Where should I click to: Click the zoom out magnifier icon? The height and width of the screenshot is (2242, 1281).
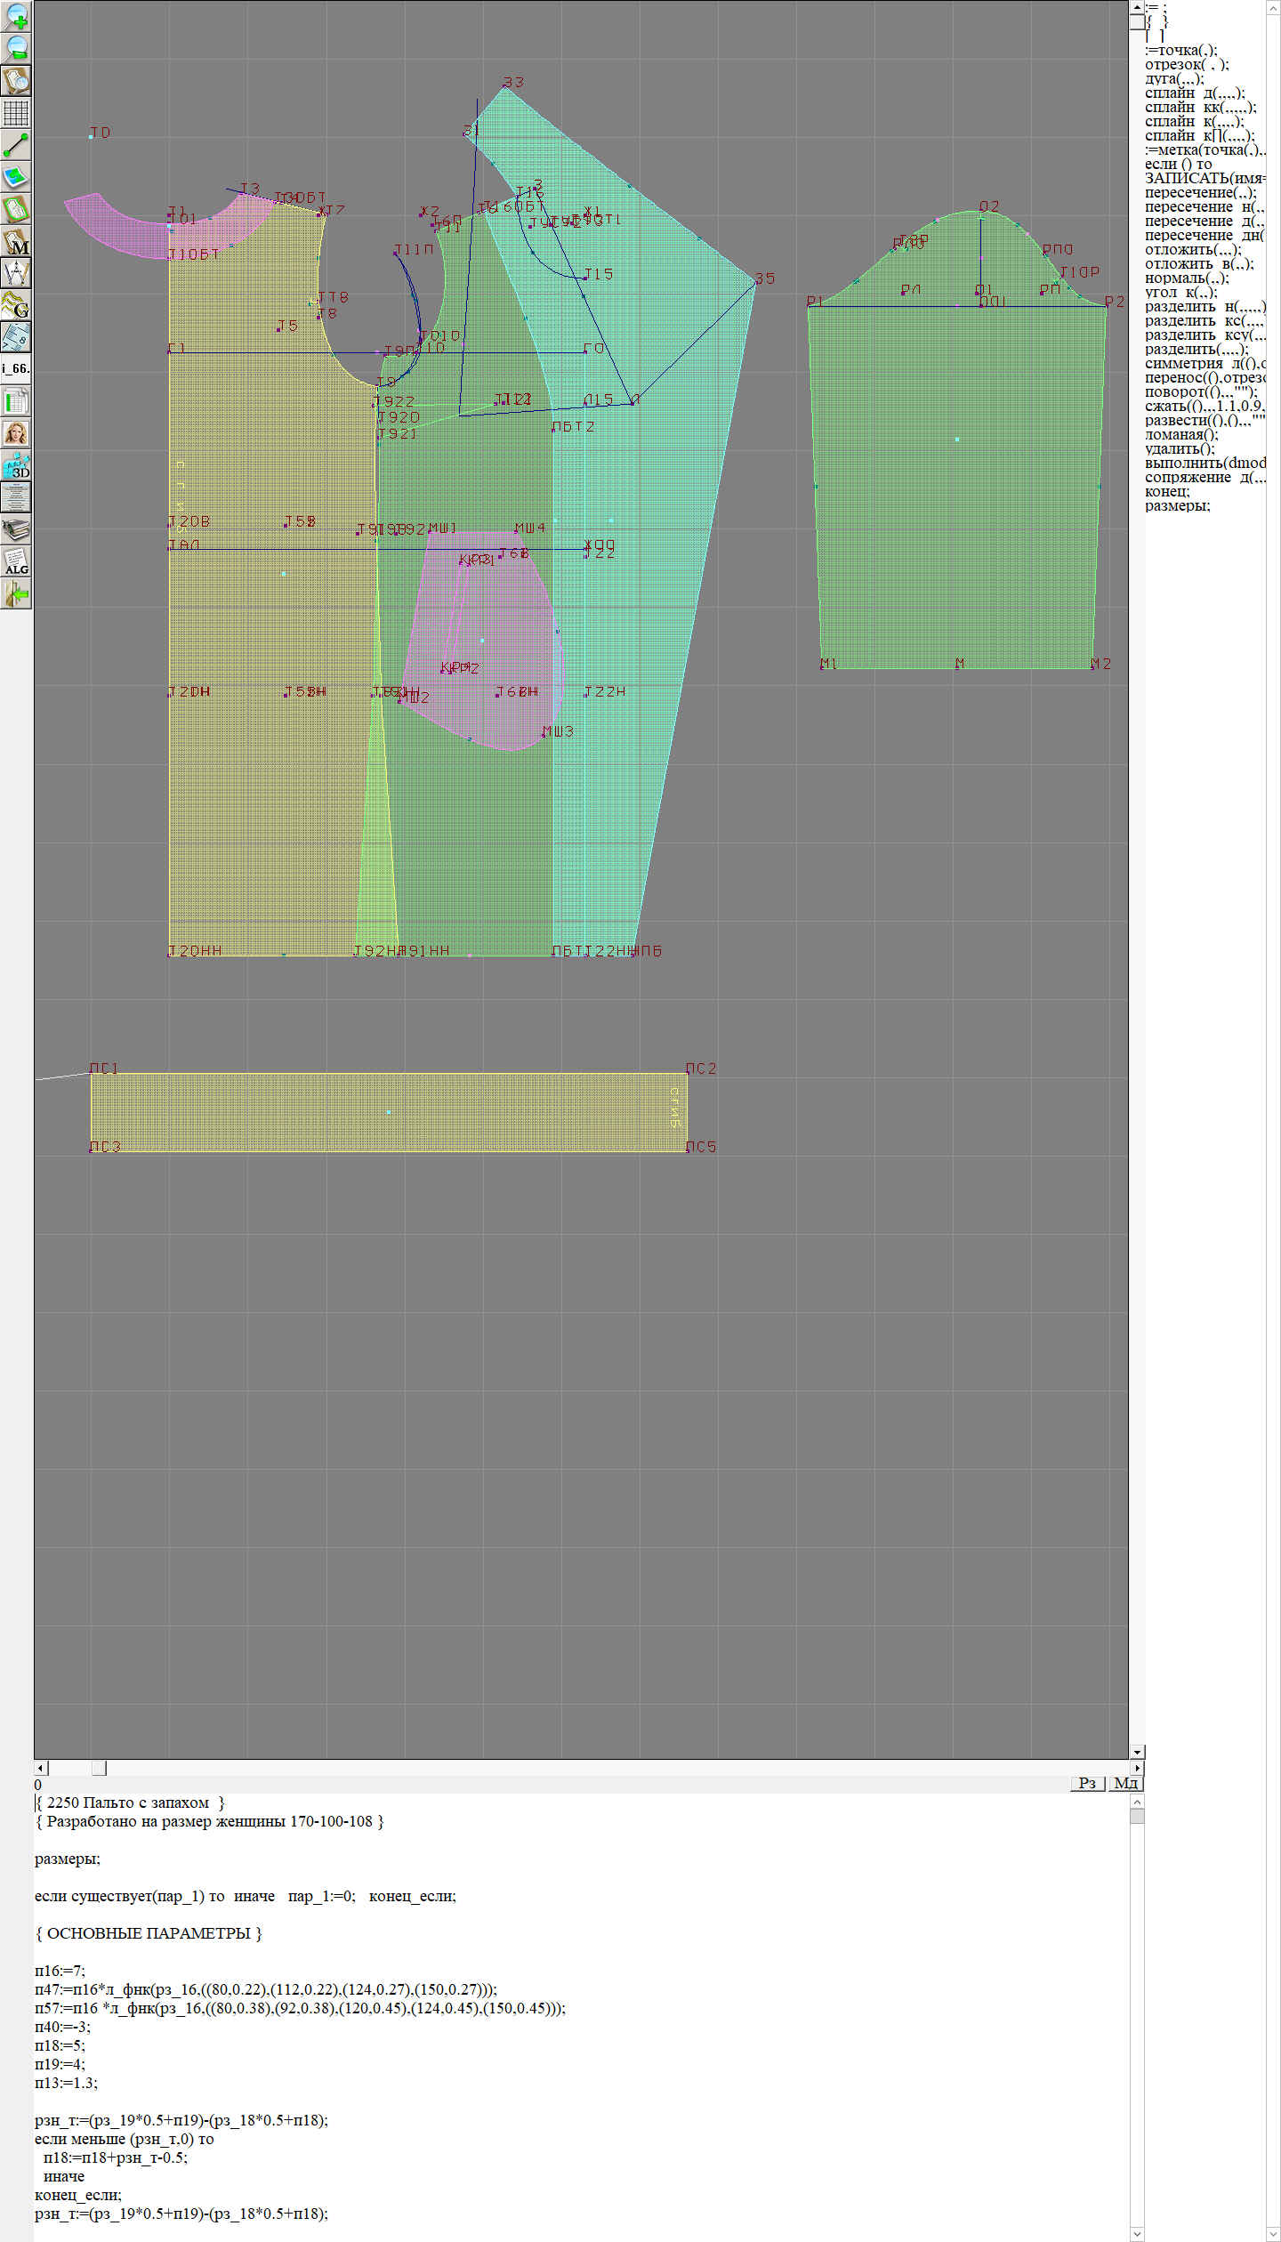(x=16, y=48)
